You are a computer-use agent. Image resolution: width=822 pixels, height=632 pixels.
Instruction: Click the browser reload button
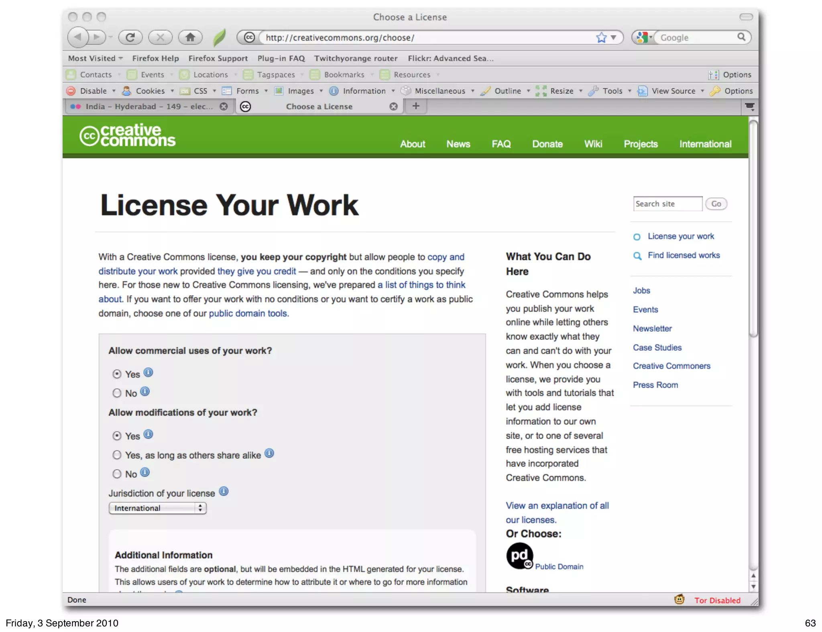[x=130, y=38]
